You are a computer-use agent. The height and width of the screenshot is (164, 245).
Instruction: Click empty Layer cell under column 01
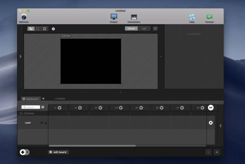coord(58,122)
